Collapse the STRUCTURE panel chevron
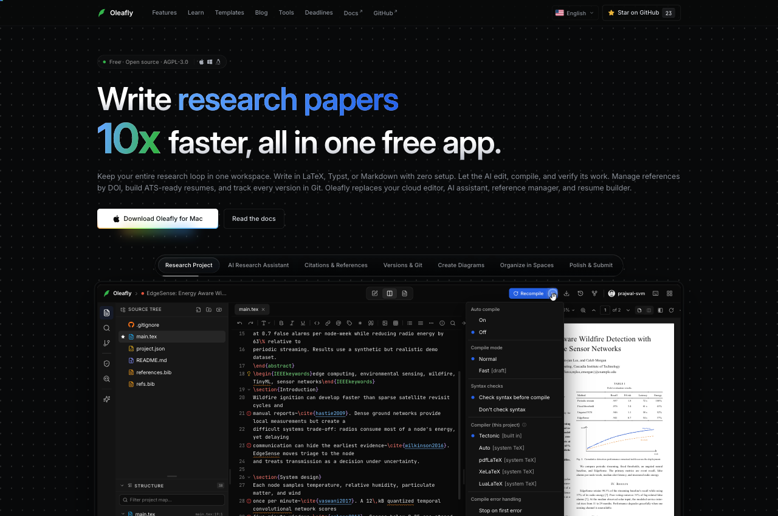The image size is (778, 516). (122, 486)
